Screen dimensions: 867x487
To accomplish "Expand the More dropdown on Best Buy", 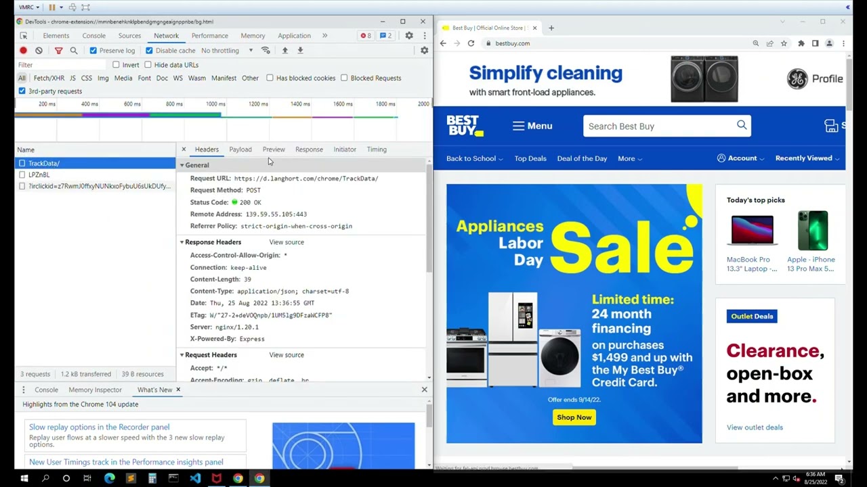I will (630, 158).
